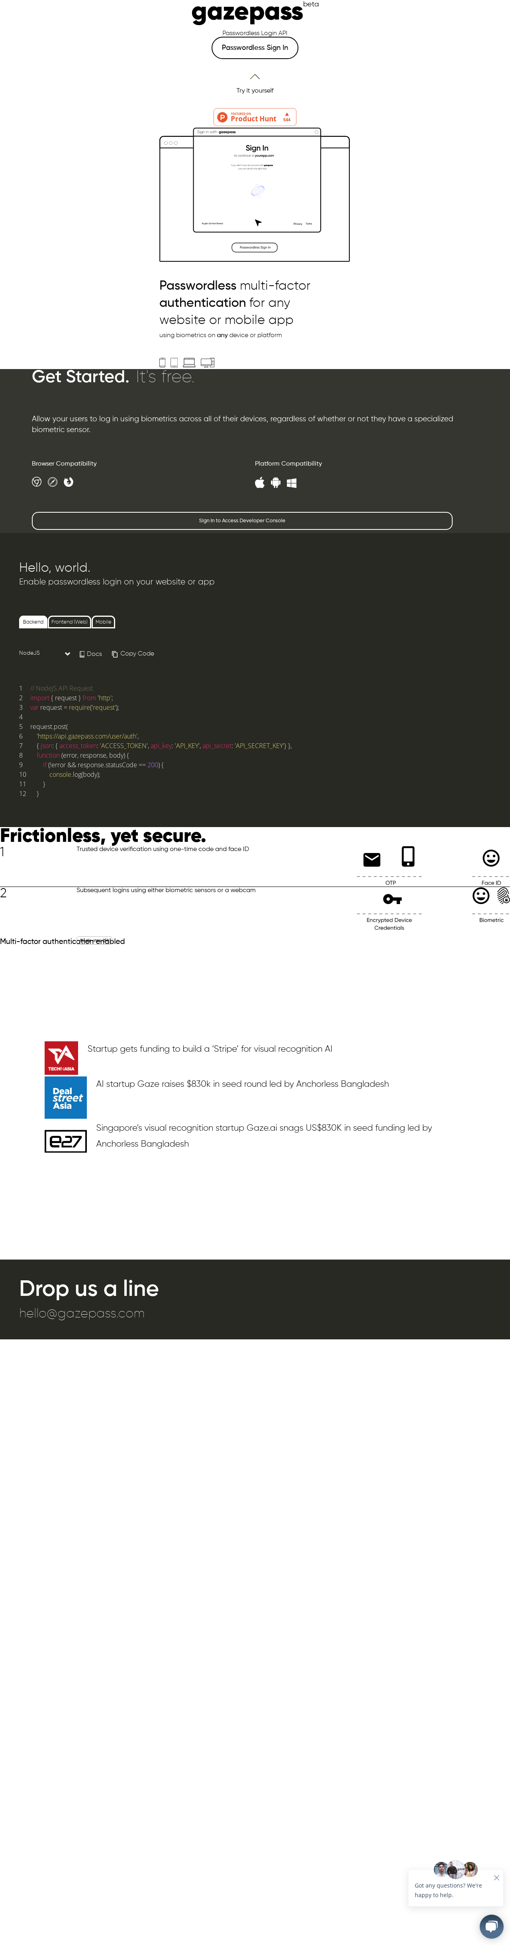Click the Deal Street Asia logo
The image size is (510, 1945).
point(66,1098)
